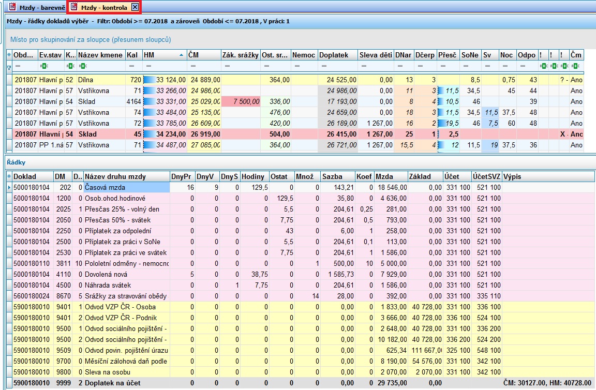
Task: Open equals operator under Sleva děti column
Action: click(364, 66)
